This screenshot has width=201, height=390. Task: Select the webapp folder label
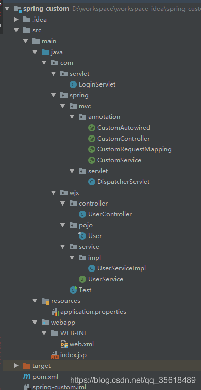(63, 323)
